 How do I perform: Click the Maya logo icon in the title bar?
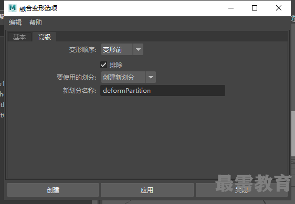[13, 8]
